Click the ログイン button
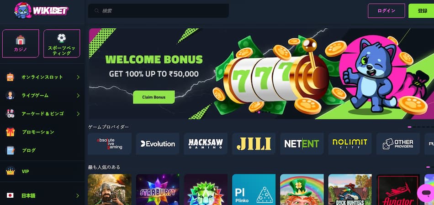This screenshot has height=205, width=434. tap(386, 11)
